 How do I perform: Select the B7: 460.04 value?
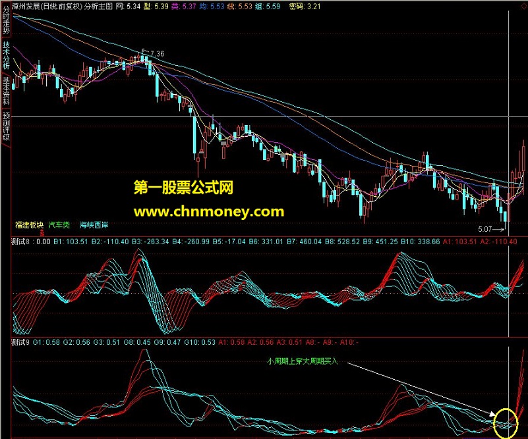pyautogui.click(x=304, y=242)
